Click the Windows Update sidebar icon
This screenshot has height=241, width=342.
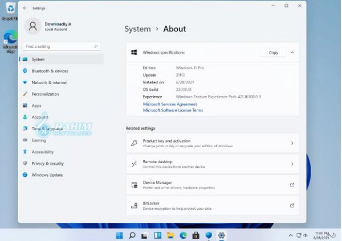click(25, 175)
